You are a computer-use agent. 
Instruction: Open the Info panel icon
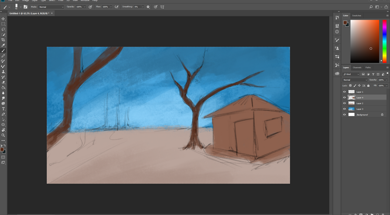[337, 32]
